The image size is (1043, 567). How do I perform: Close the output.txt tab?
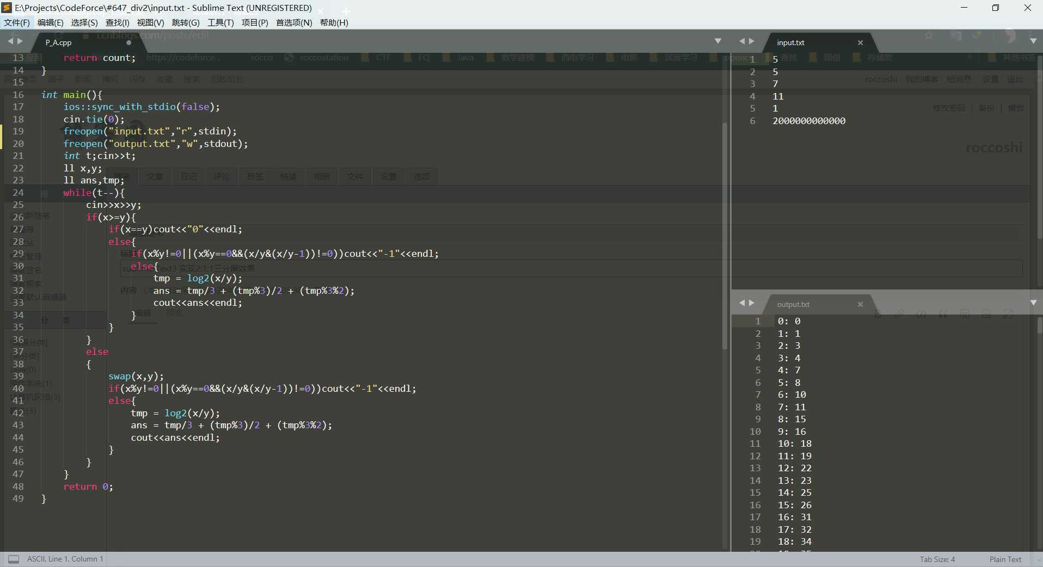860,304
